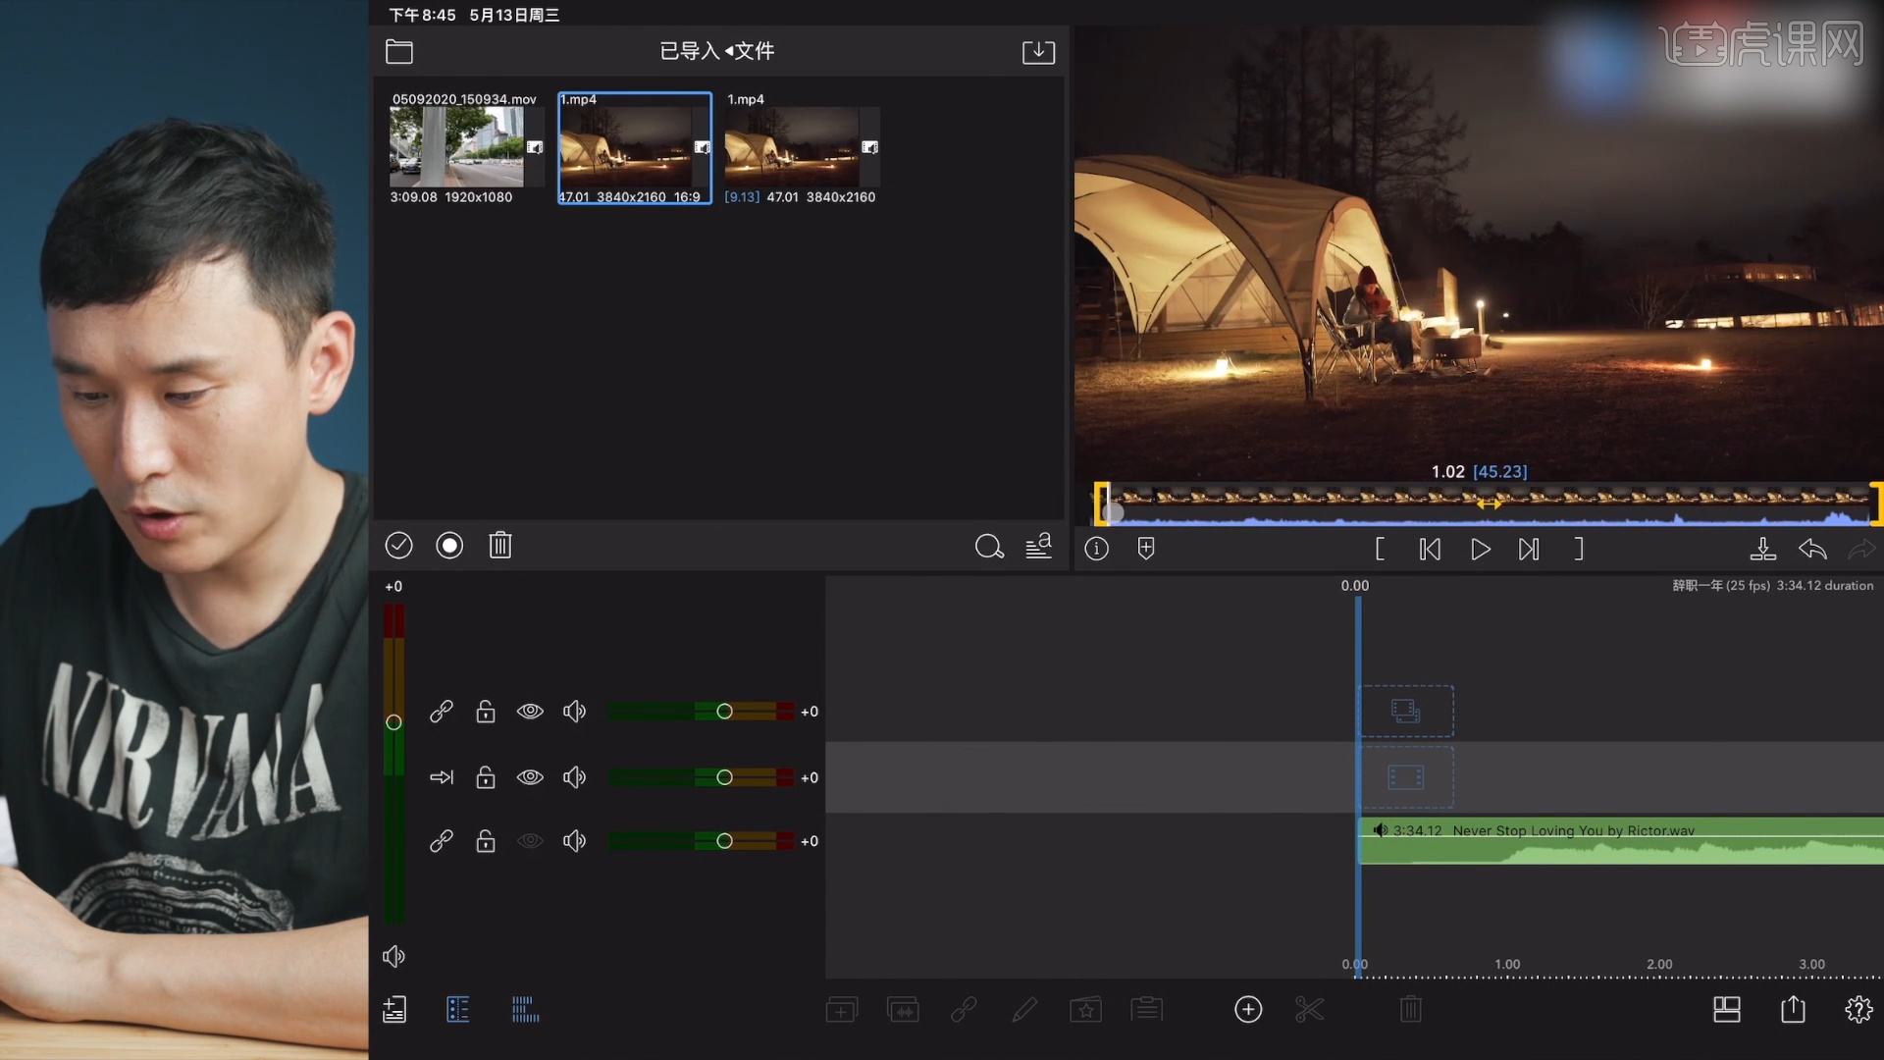This screenshot has height=1060, width=1884.
Task: Select the highlighted 1.mp4 clip thumbnail
Action: click(x=634, y=147)
